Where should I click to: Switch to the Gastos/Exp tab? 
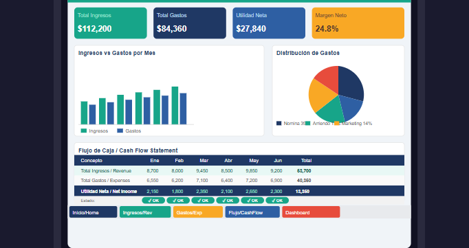click(x=198, y=212)
